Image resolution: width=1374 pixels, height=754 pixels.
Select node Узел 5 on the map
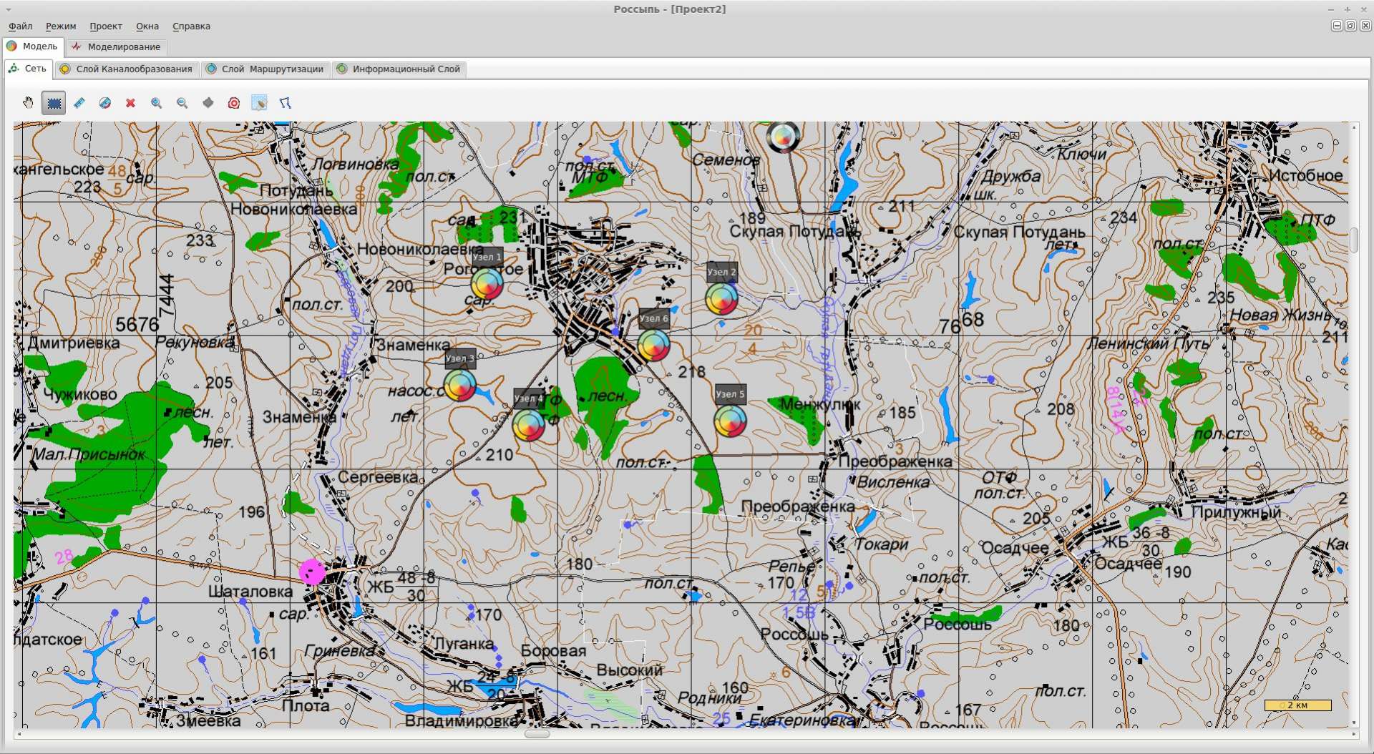tap(730, 421)
